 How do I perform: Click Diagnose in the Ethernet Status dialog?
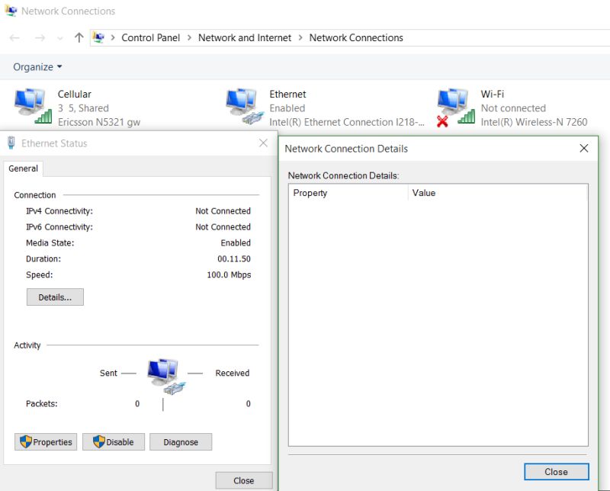tap(181, 441)
